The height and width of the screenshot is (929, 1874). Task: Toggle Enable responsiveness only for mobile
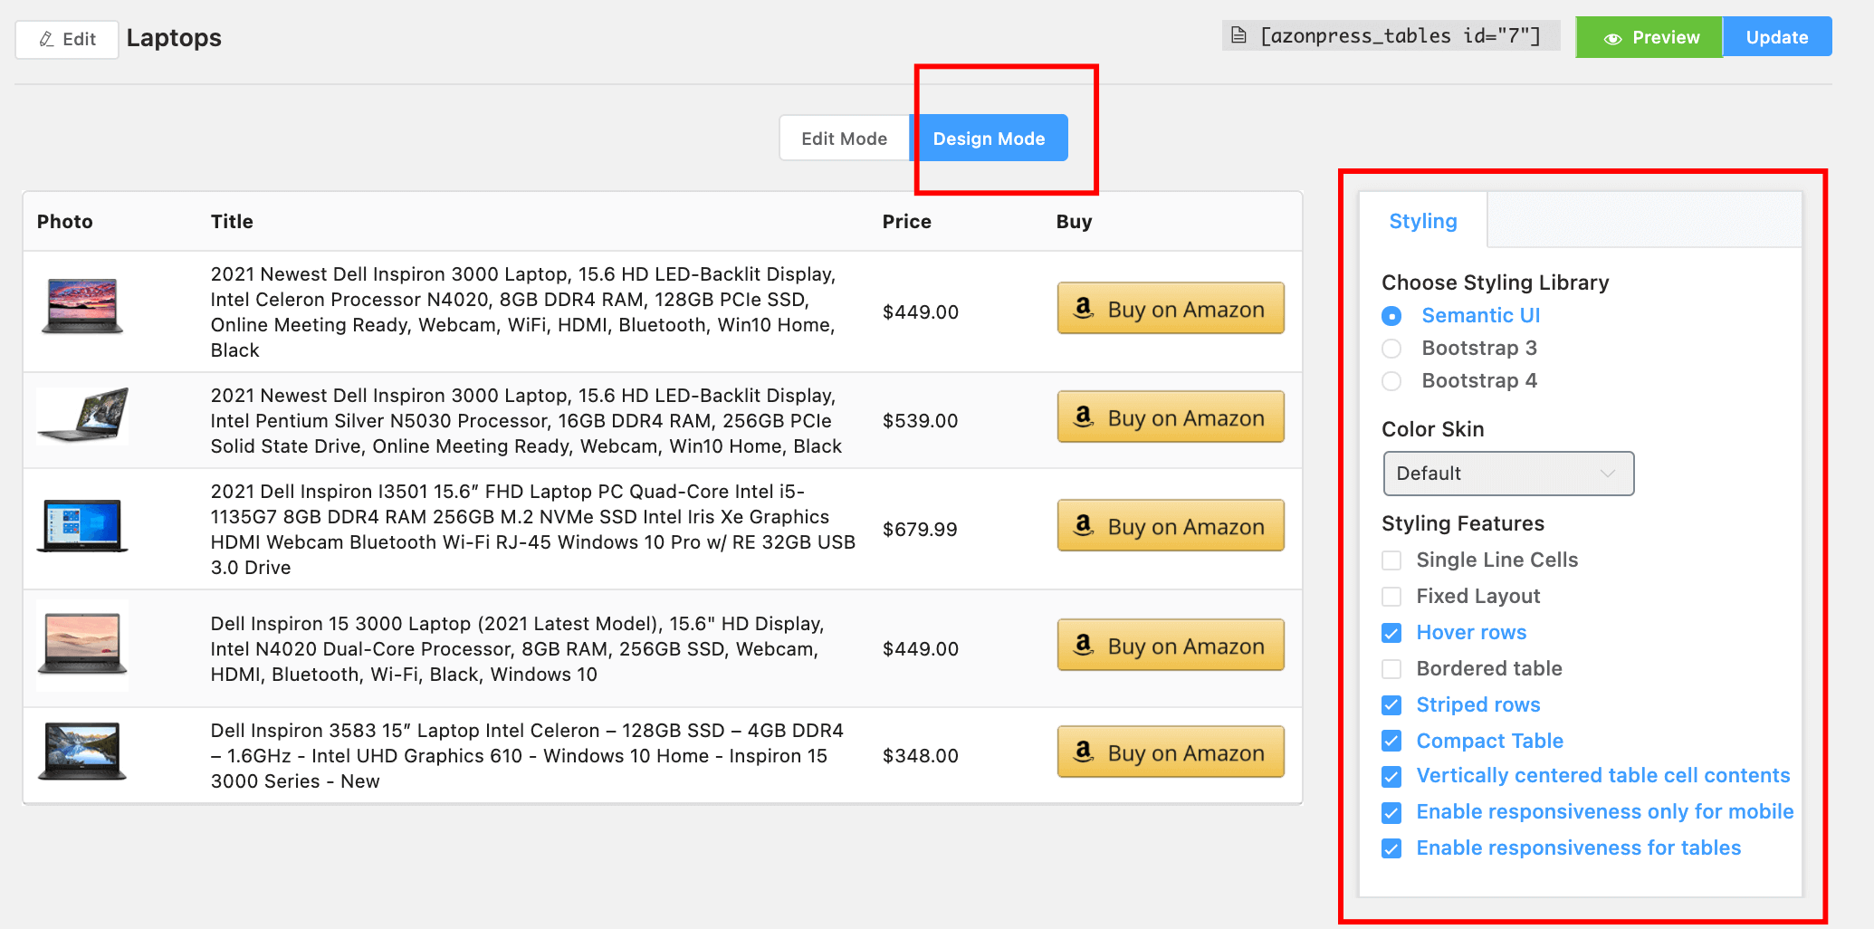click(x=1391, y=813)
